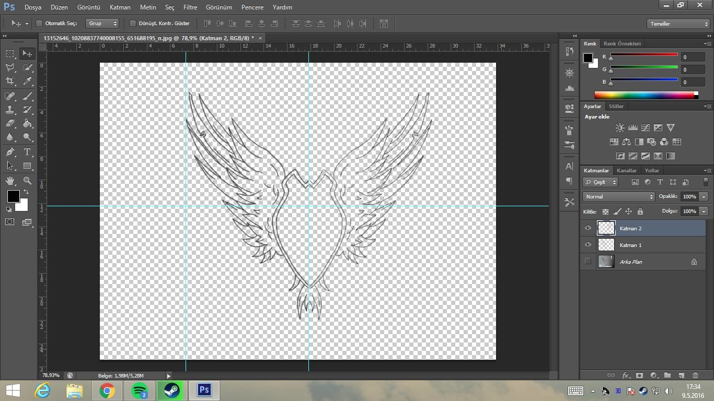Open Google Chrome from taskbar
Screen dimensions: 714x401
click(x=107, y=390)
